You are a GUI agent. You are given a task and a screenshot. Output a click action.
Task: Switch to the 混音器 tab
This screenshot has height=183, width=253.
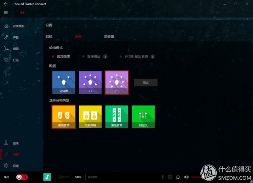click(x=109, y=37)
